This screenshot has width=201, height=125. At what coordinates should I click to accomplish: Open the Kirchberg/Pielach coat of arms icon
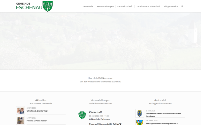(139, 122)
